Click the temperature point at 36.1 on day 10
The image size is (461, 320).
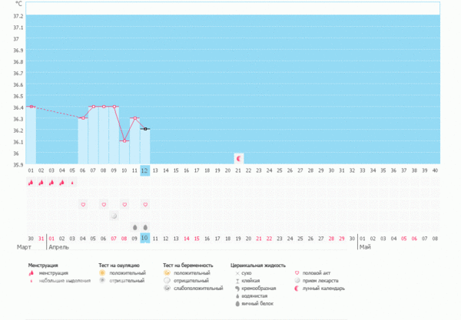124,141
